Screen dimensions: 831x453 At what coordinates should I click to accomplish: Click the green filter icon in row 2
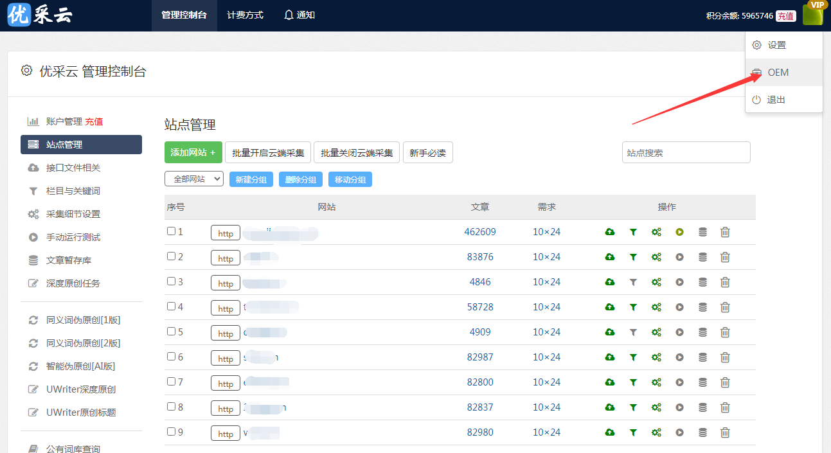pos(633,257)
